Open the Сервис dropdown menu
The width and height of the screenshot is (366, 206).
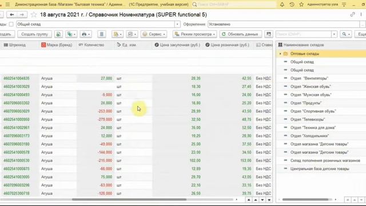[154, 34]
